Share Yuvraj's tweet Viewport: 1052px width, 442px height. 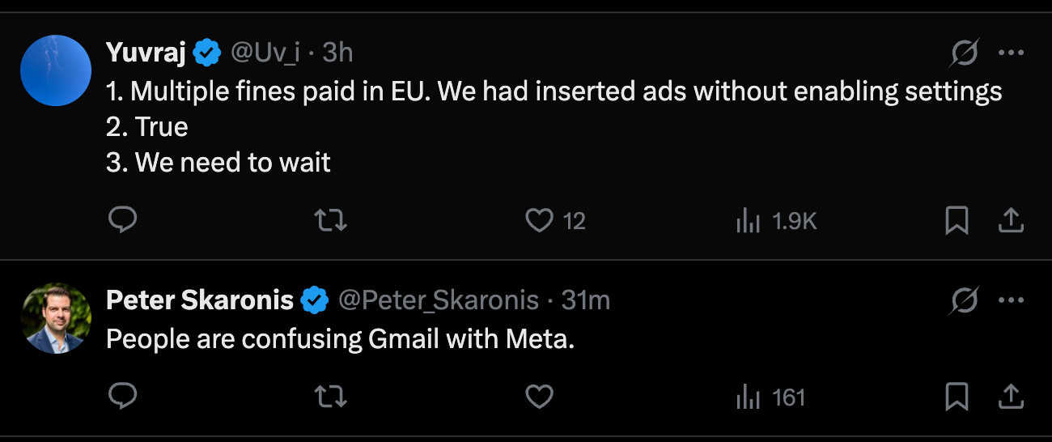pos(1012,220)
